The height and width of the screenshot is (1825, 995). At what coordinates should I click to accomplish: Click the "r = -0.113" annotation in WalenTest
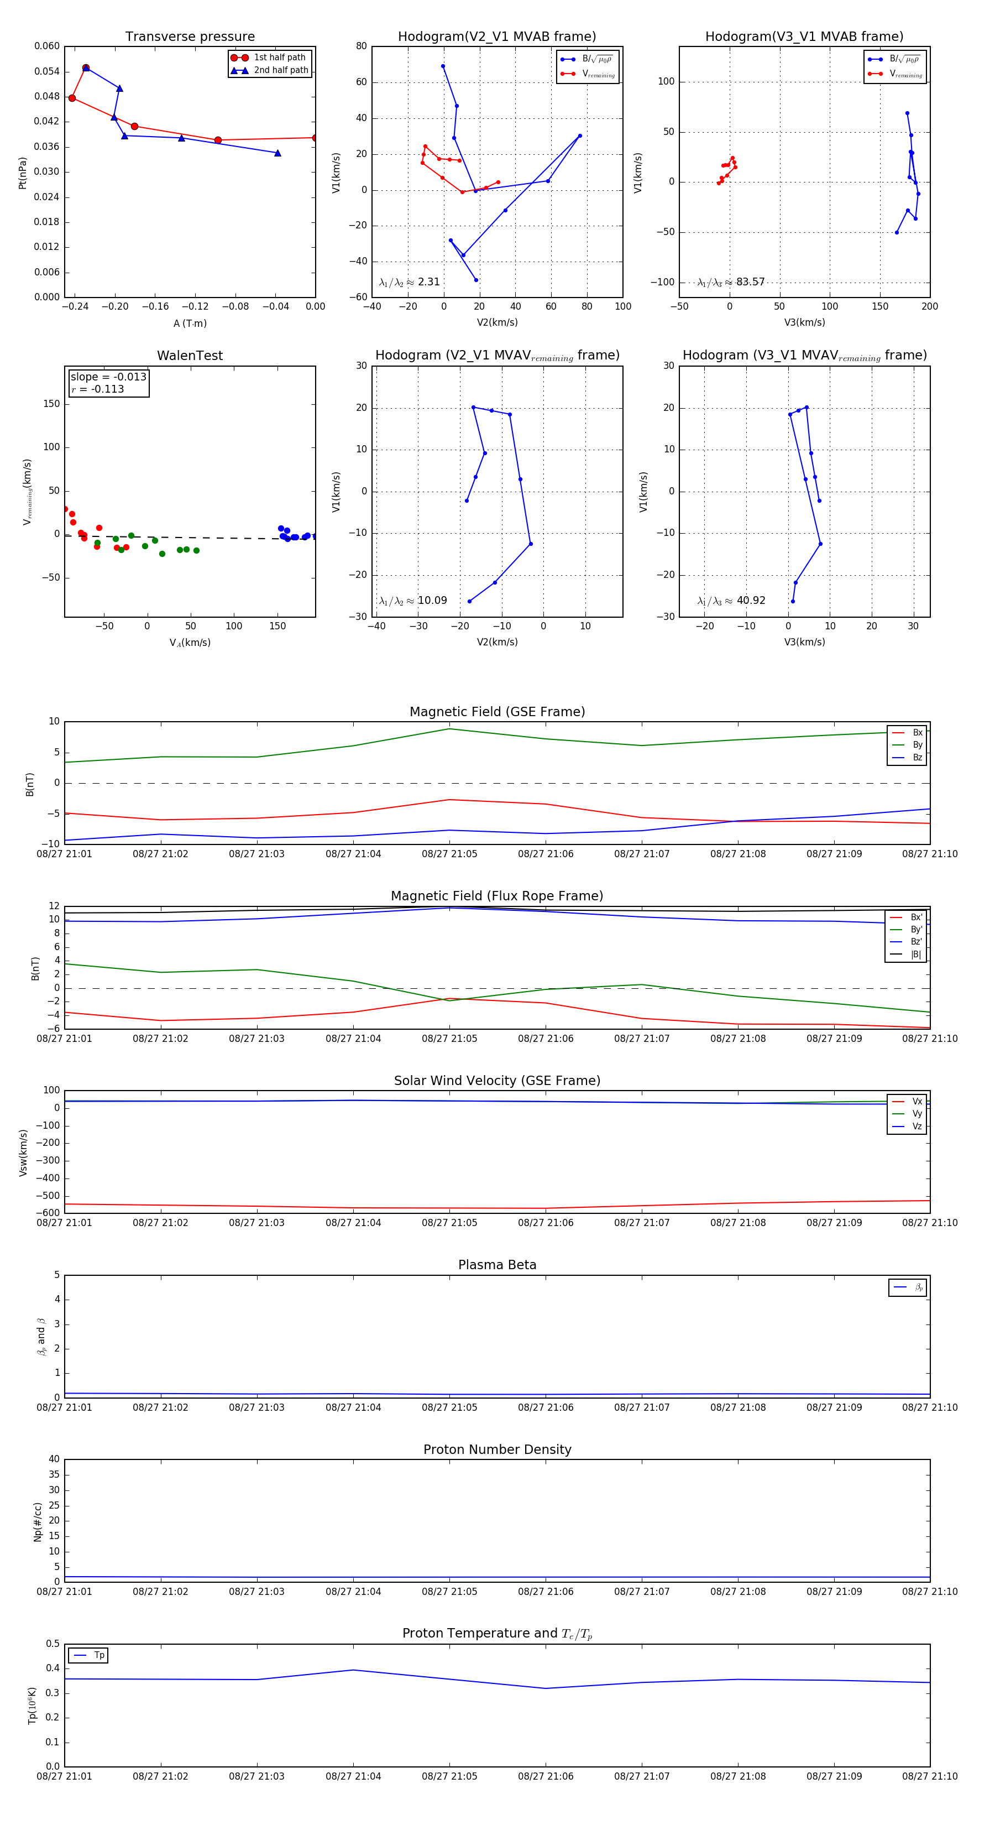click(x=98, y=389)
